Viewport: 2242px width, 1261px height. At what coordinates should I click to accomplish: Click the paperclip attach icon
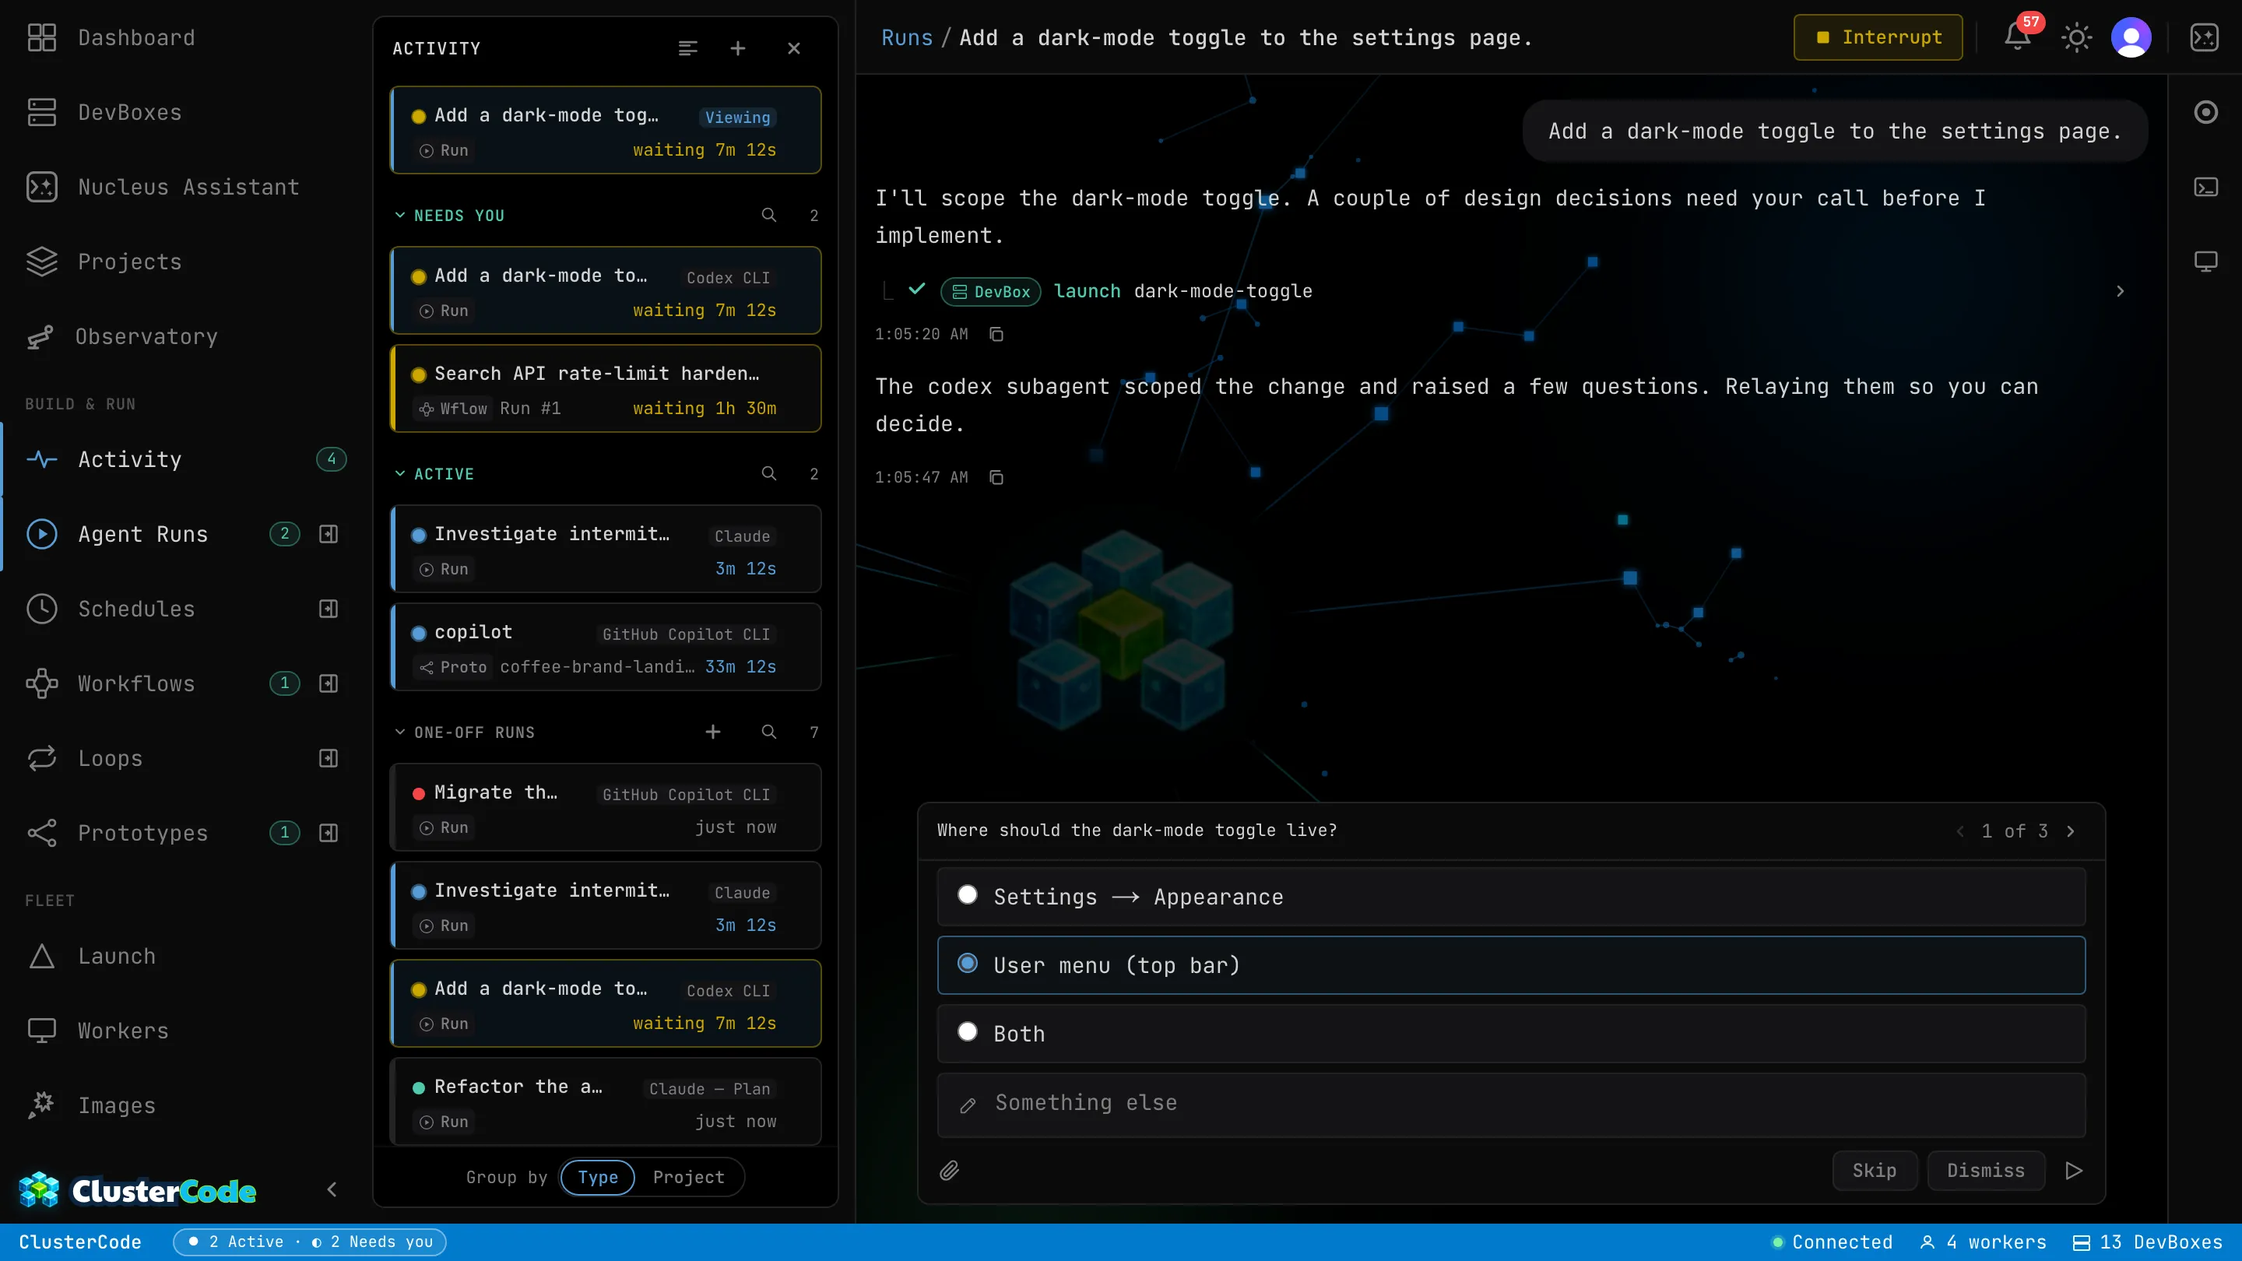click(x=950, y=1171)
